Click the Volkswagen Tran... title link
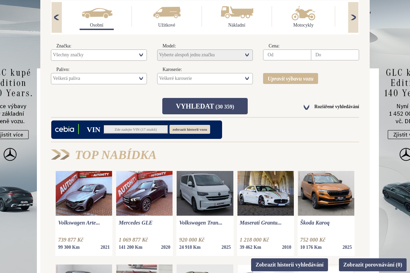The image size is (410, 273). 201,223
